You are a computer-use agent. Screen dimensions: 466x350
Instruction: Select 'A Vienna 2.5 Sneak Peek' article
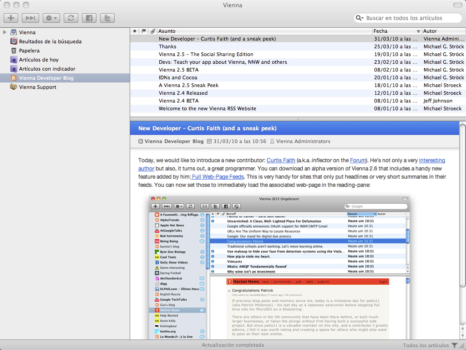[298, 85]
